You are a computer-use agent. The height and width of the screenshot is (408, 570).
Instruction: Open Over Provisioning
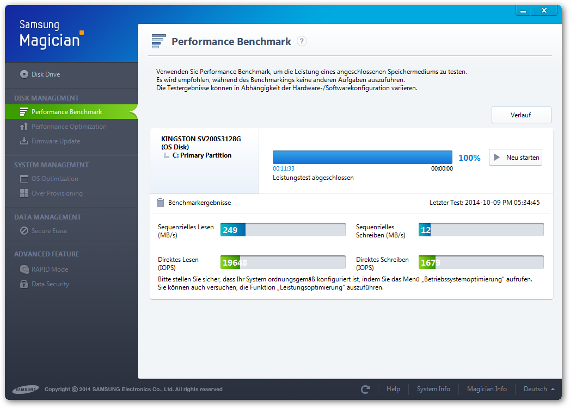(57, 193)
